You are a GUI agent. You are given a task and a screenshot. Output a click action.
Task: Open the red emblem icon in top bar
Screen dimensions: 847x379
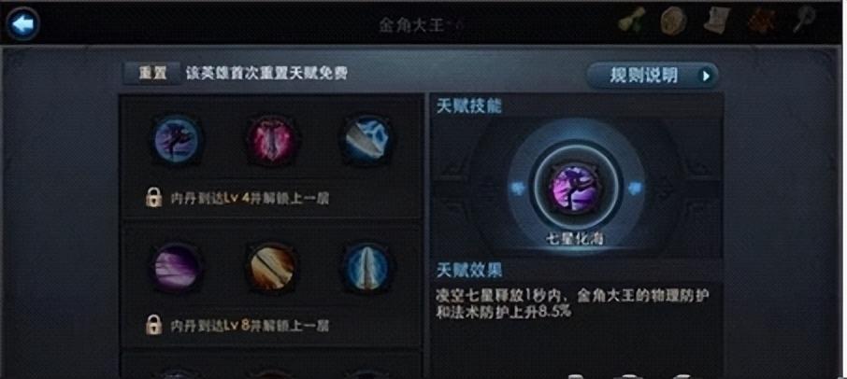762,21
